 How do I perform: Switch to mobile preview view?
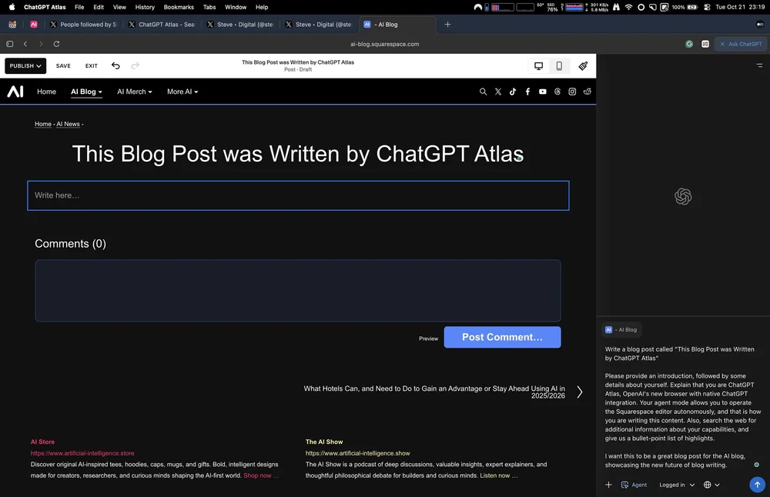point(559,65)
